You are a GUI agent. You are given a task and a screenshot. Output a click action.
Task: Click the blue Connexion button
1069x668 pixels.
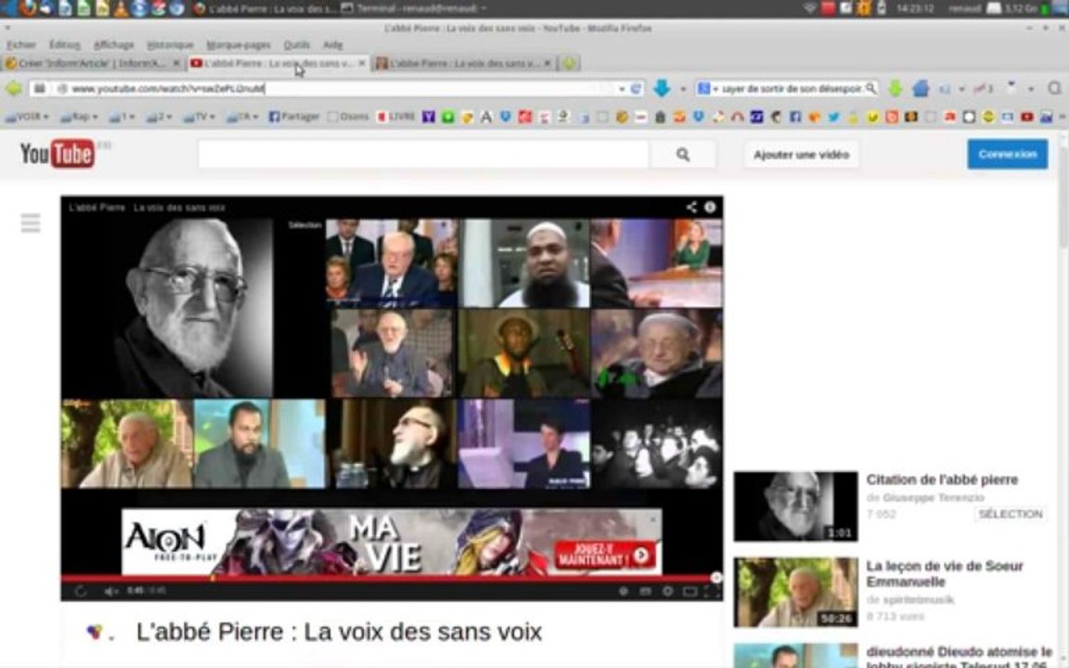pos(1008,154)
